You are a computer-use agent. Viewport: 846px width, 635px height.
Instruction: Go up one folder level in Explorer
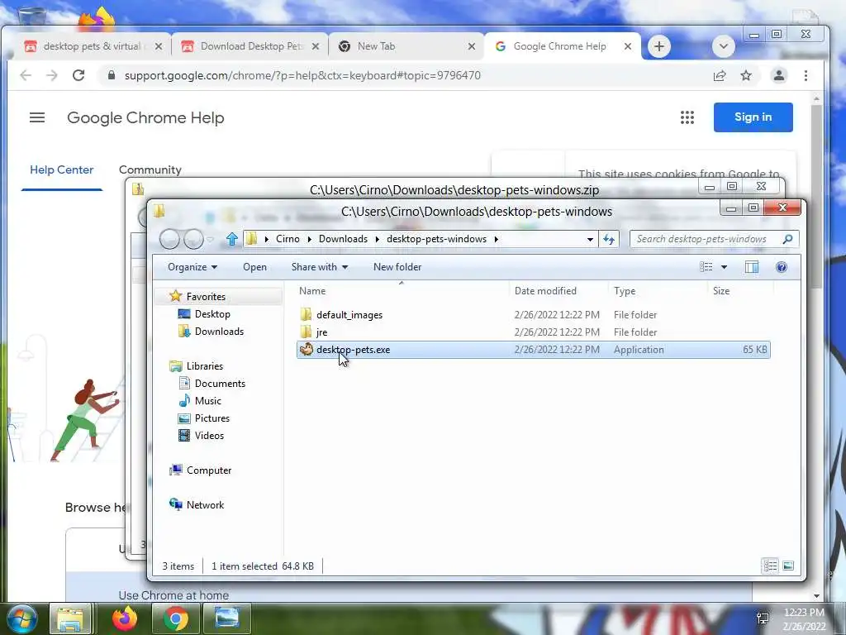tap(232, 239)
